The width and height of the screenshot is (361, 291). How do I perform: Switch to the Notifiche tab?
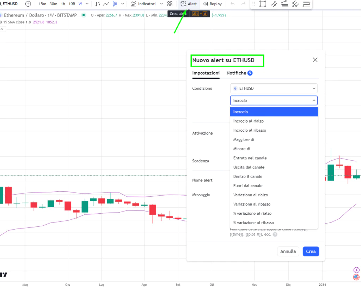click(239, 73)
